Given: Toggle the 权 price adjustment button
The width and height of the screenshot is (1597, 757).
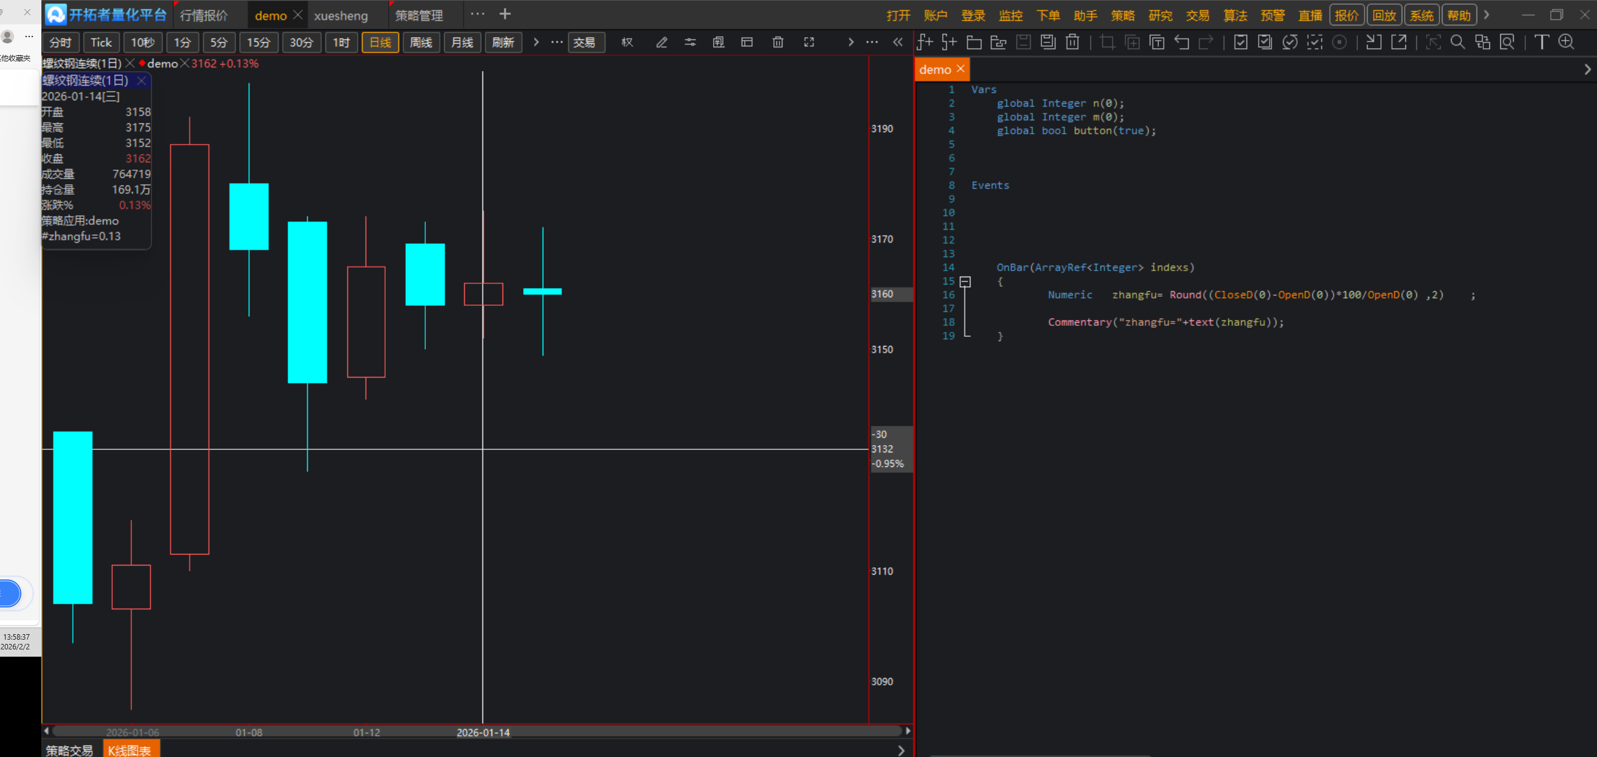Looking at the screenshot, I should click(x=627, y=42).
